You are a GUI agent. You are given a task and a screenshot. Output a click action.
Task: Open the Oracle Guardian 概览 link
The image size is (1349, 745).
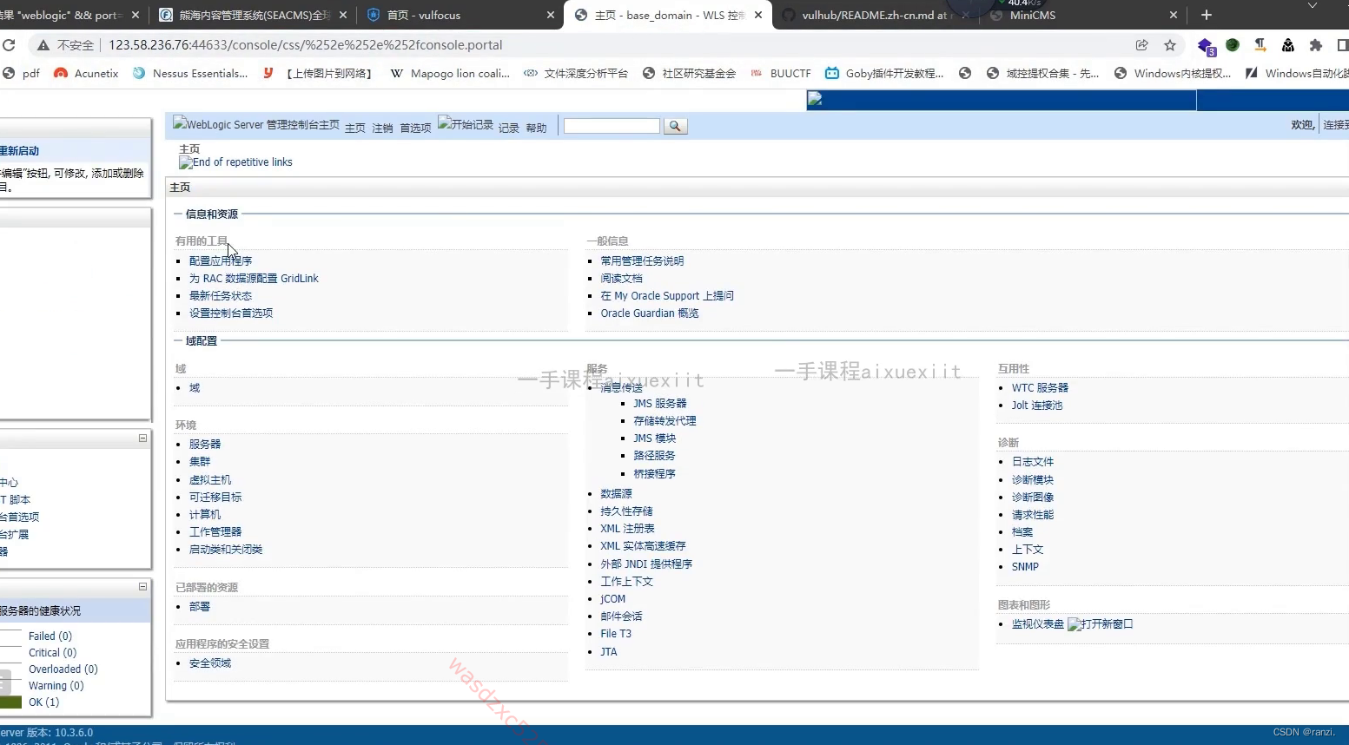point(650,313)
